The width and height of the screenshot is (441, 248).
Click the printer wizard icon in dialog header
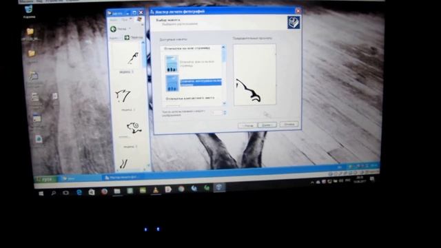point(294,23)
